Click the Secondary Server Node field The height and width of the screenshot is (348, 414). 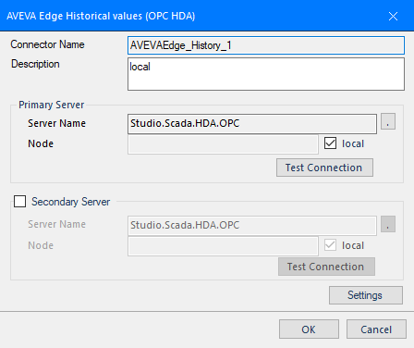point(223,246)
